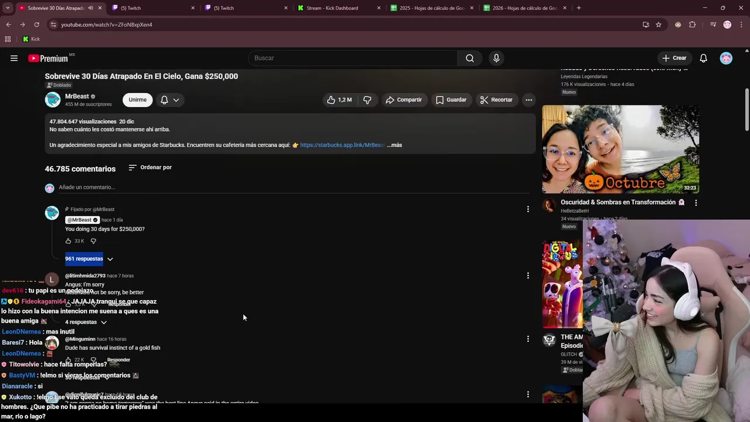This screenshot has height=422, width=750.
Task: Dislike the MrBeast video
Action: (367, 100)
